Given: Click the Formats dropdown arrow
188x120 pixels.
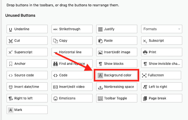Looking at the screenshot, I should (179, 29).
